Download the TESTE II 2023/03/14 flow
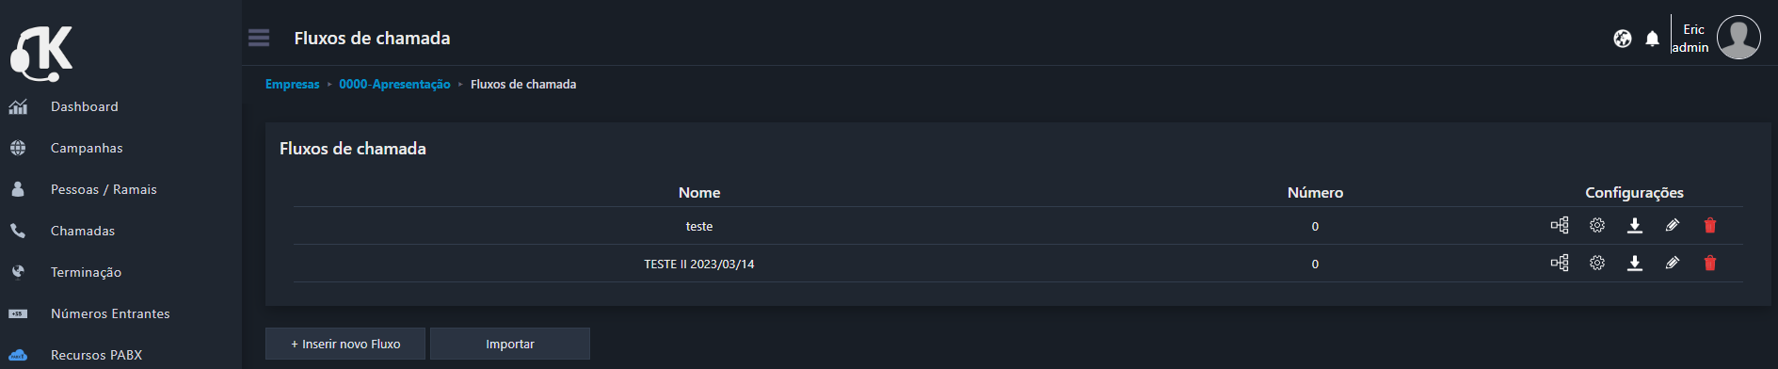The image size is (1778, 369). [1635, 263]
